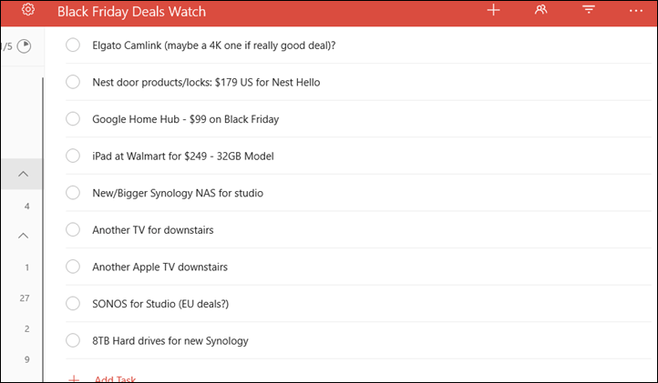
Task: Open task 'New/Bigger Synology NAS for studio'
Action: 178,193
